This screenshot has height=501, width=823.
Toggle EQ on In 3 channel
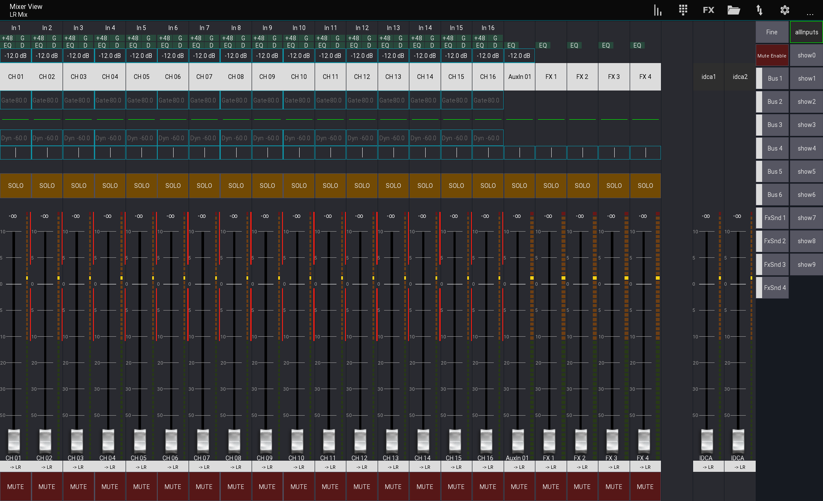[x=70, y=45]
